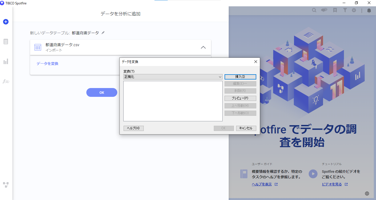This screenshot has width=376, height=200.
Task: Click the 都道府県データ.csv table icon
Action: [x=38, y=47]
